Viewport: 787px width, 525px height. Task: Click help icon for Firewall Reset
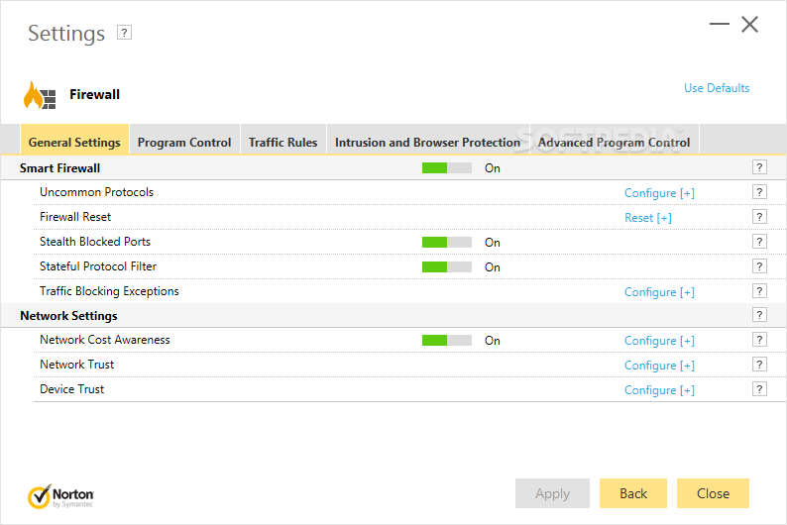tap(759, 217)
